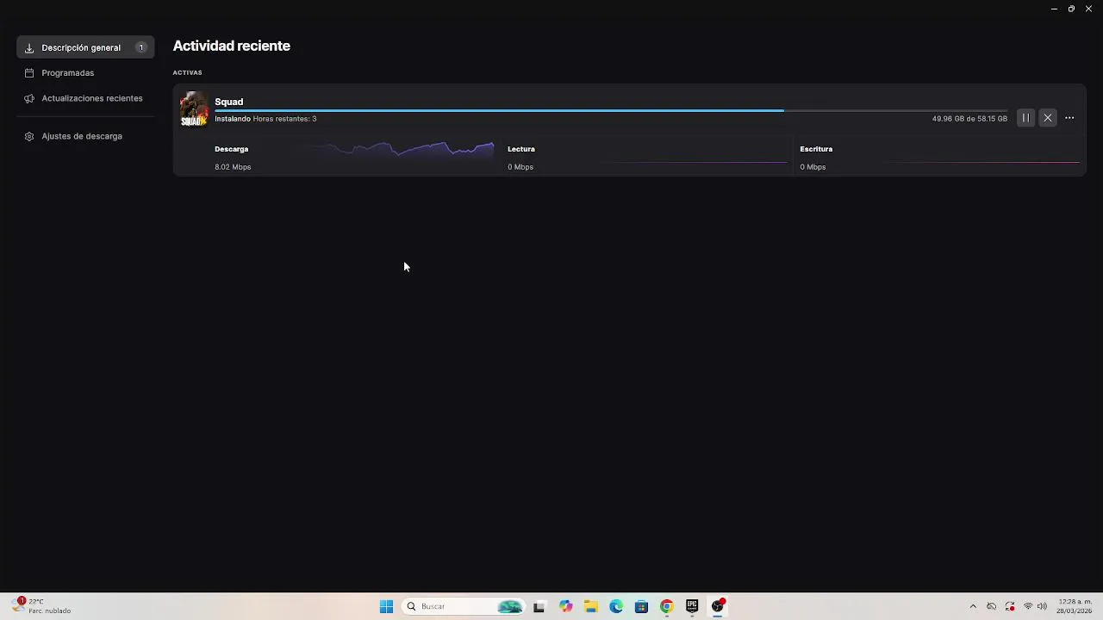1103x620 pixels.
Task: Open the more options menu for Squad
Action: coord(1069,118)
